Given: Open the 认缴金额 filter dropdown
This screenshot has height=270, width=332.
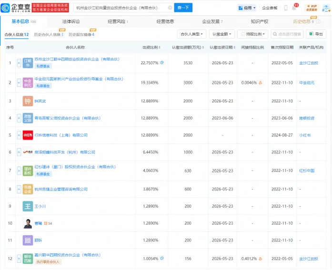Looking at the screenshot, I should tap(222, 34).
